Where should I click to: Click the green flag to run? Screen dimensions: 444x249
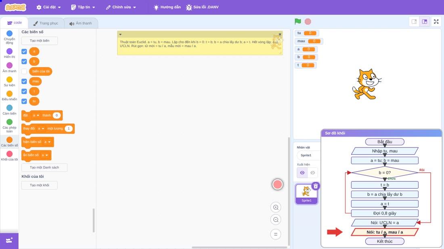(297, 21)
